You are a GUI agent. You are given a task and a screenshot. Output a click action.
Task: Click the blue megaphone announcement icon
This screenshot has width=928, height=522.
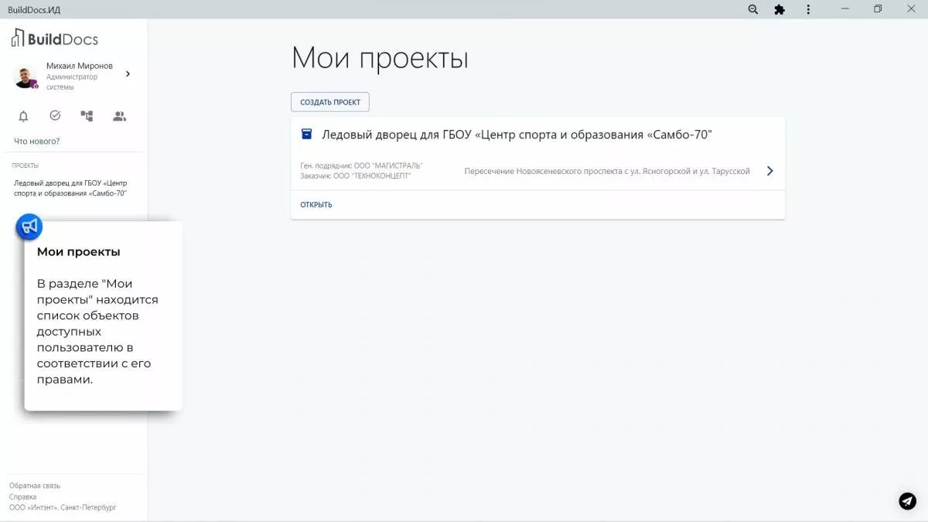[x=28, y=226]
